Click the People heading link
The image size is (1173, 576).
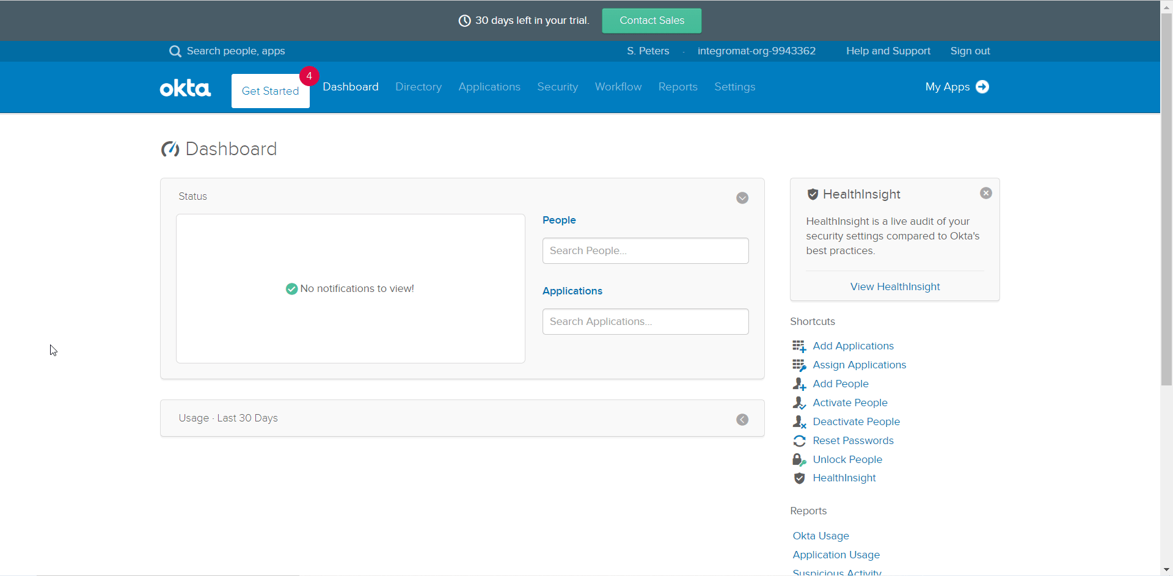559,220
